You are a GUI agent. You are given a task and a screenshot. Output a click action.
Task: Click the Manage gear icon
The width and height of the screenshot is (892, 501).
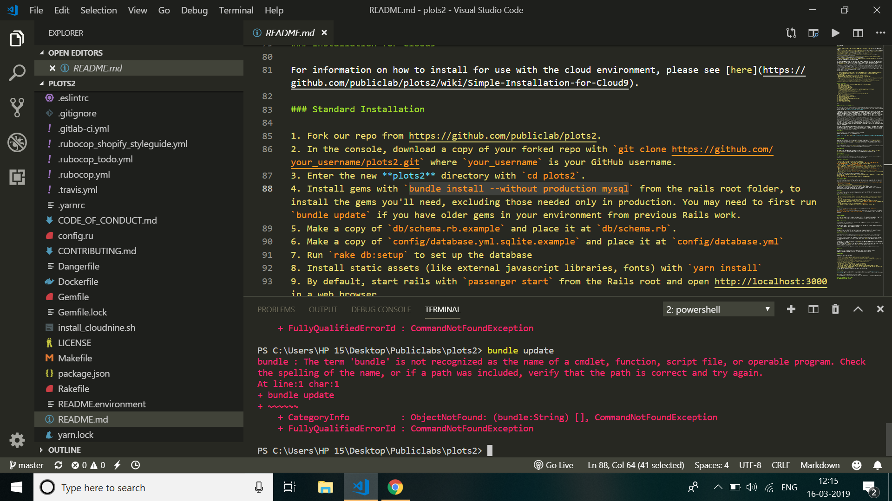tap(17, 440)
